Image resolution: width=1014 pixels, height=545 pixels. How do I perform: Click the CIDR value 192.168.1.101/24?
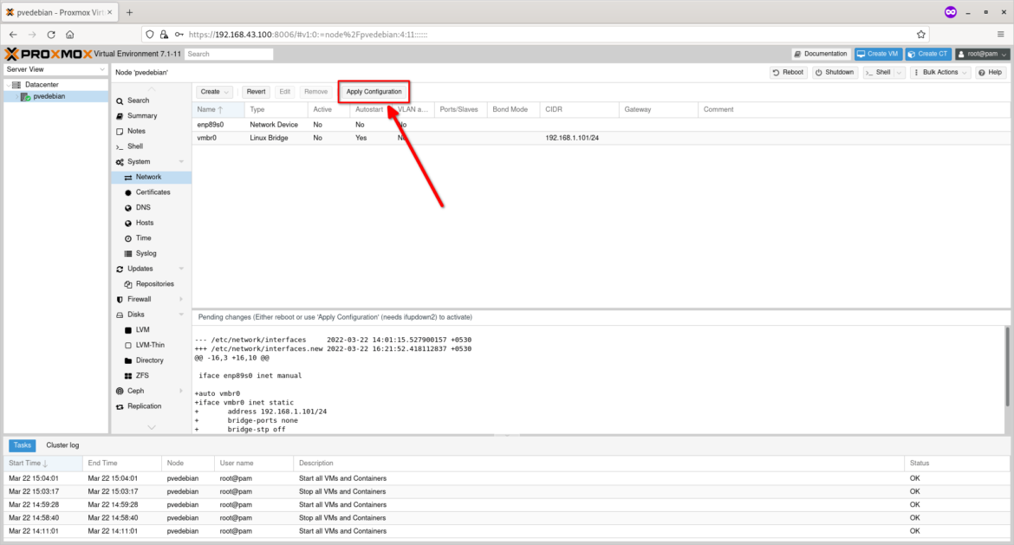[572, 139]
